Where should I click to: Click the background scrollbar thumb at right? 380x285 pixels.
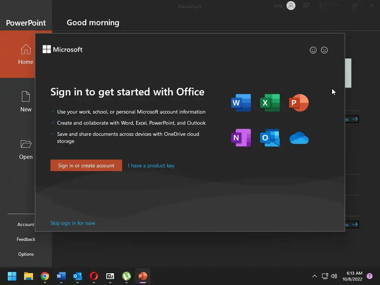click(348, 73)
